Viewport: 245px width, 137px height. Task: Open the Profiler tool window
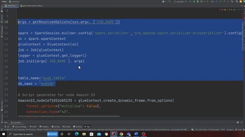tap(66, 127)
